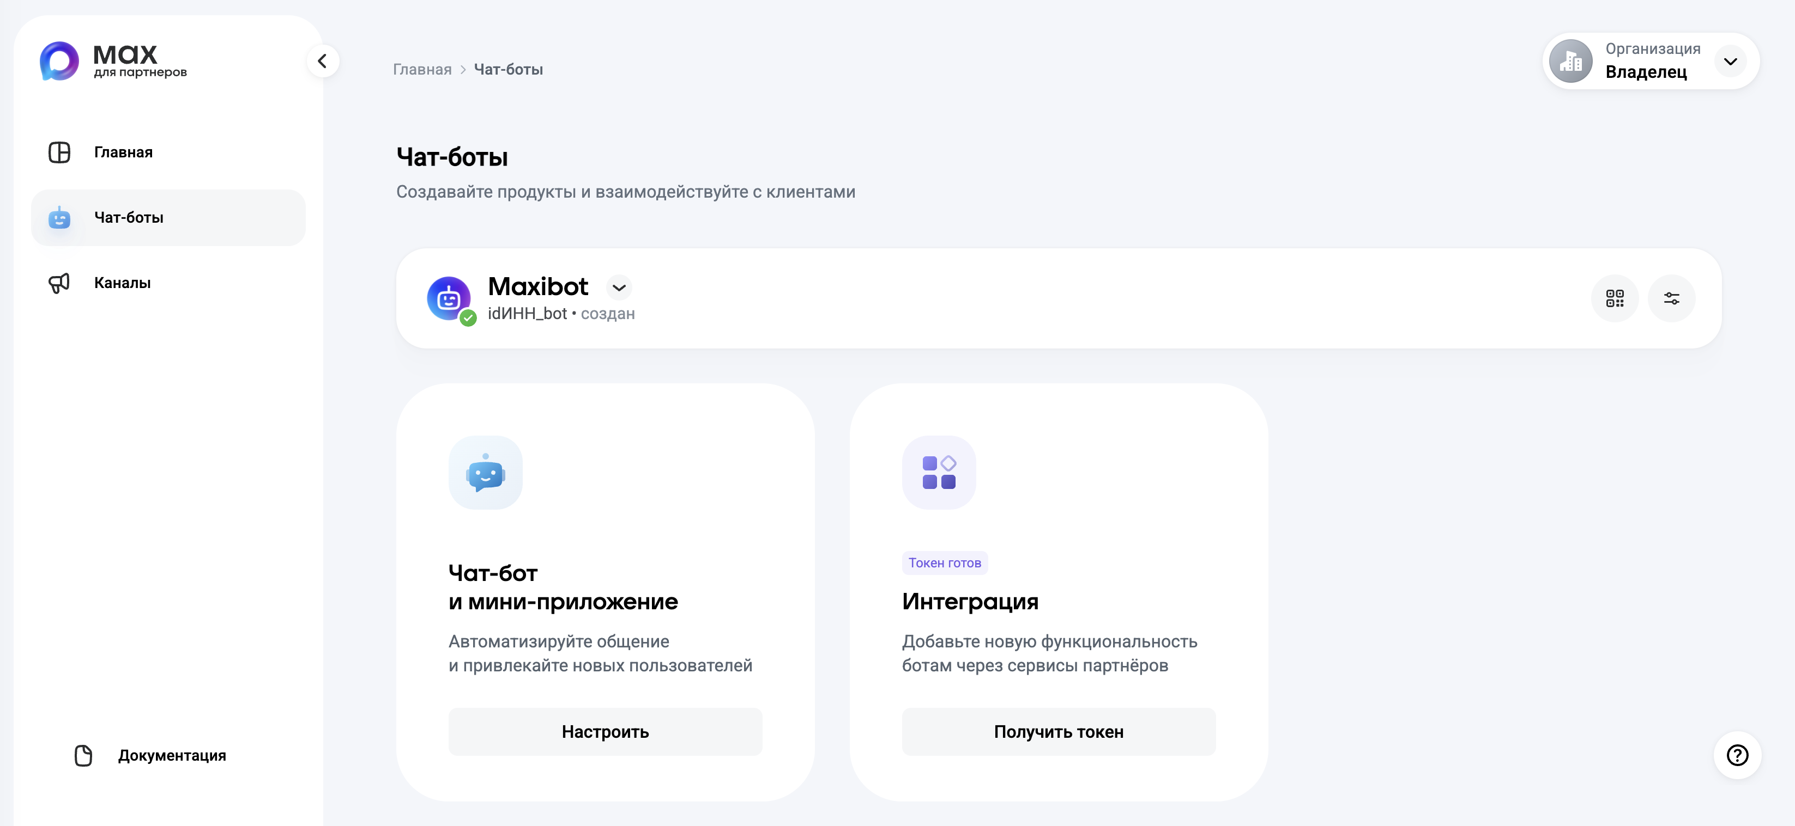Expand the Организация Владелец dropdown
The image size is (1795, 826).
point(1730,61)
